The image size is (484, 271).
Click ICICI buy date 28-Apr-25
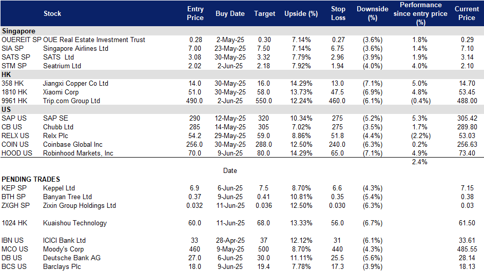pyautogui.click(x=230, y=240)
